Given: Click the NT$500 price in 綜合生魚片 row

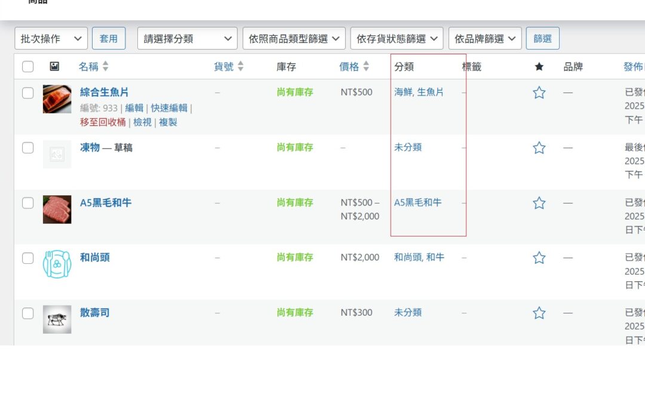Looking at the screenshot, I should pos(356,92).
